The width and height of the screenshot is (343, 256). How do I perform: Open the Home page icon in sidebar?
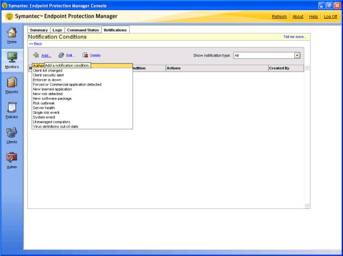coord(12,33)
